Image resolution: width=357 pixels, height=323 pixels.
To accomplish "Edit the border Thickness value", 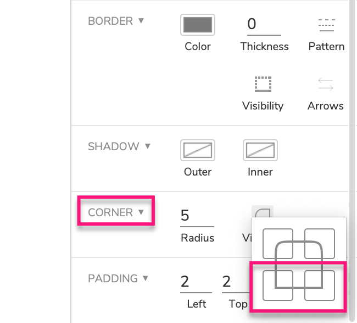I will click(x=260, y=24).
